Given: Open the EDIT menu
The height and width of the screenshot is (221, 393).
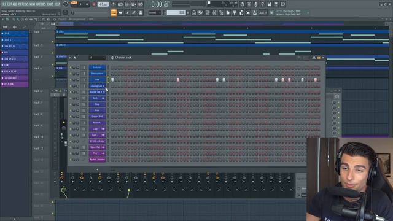Looking at the screenshot, I should click(x=10, y=4).
